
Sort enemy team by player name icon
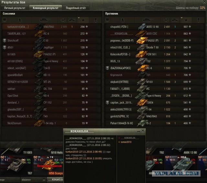123,20
